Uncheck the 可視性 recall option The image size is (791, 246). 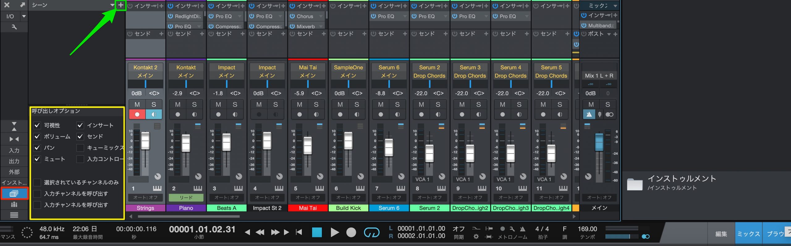point(37,125)
